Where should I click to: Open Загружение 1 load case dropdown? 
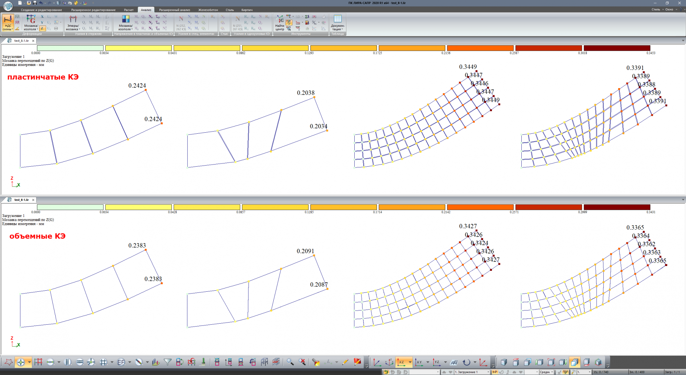tap(488, 372)
